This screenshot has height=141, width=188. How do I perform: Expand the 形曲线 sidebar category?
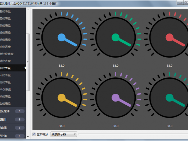pyautogui.click(x=13, y=128)
